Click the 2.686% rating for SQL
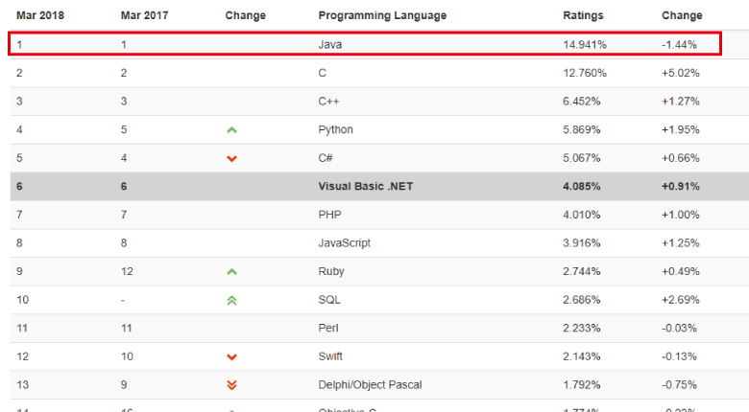The width and height of the screenshot is (749, 412). 581,300
